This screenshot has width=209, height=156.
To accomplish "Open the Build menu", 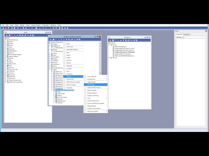I will coord(17,25).
